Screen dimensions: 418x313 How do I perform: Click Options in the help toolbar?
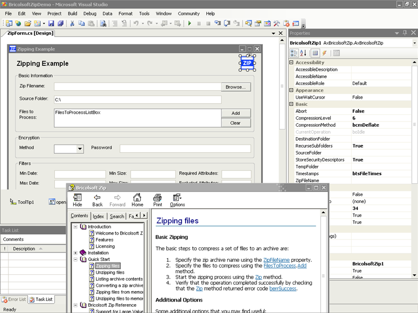[x=177, y=200]
